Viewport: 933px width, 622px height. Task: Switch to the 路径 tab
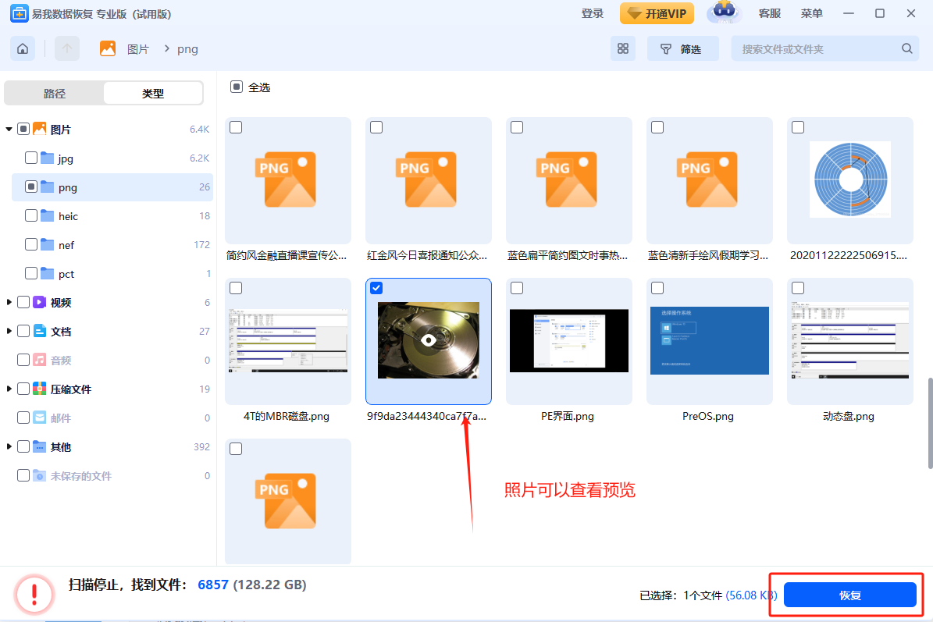click(x=54, y=94)
